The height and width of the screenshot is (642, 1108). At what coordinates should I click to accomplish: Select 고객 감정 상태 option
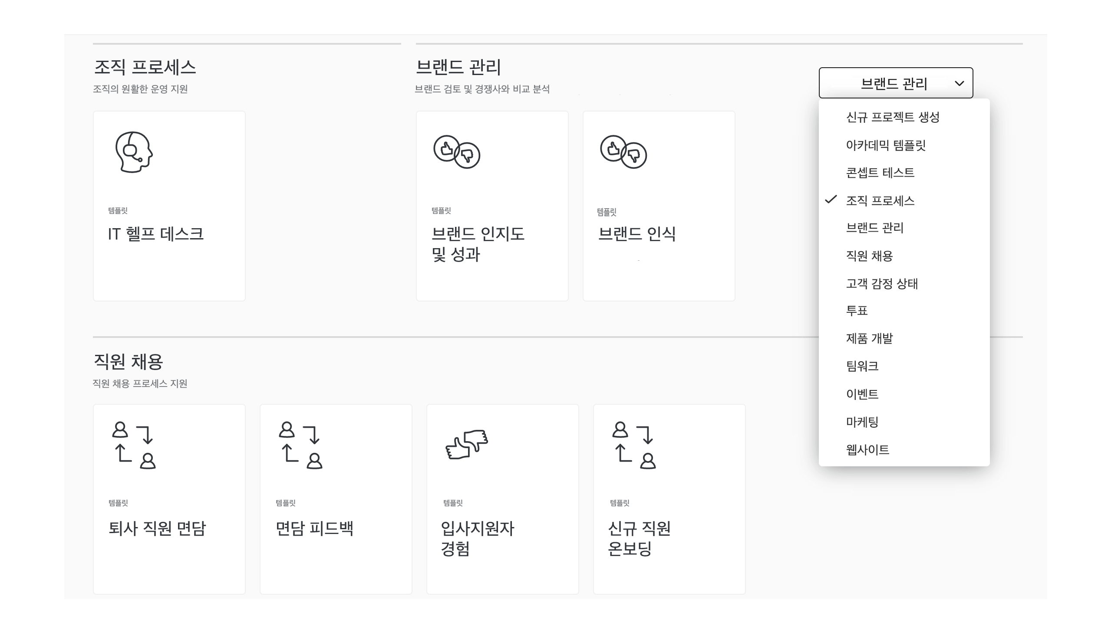[x=904, y=283]
